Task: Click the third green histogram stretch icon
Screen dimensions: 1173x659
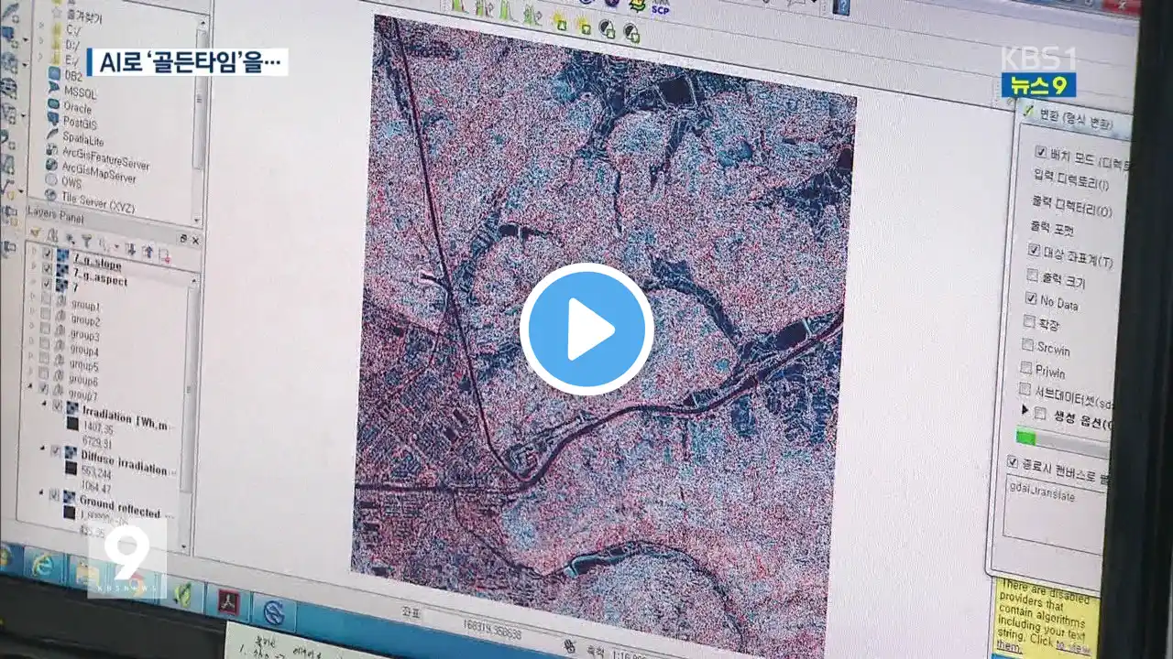Action: [x=507, y=10]
